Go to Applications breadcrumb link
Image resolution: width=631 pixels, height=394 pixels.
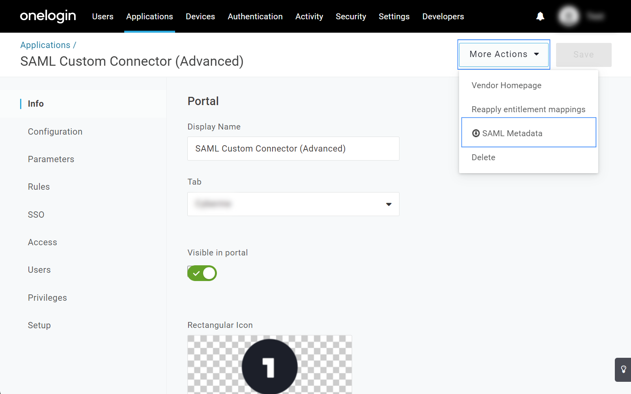click(x=45, y=45)
